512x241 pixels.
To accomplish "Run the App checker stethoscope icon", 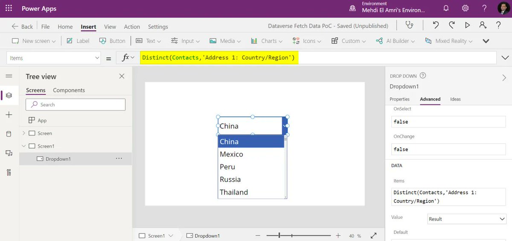I will (410, 26).
